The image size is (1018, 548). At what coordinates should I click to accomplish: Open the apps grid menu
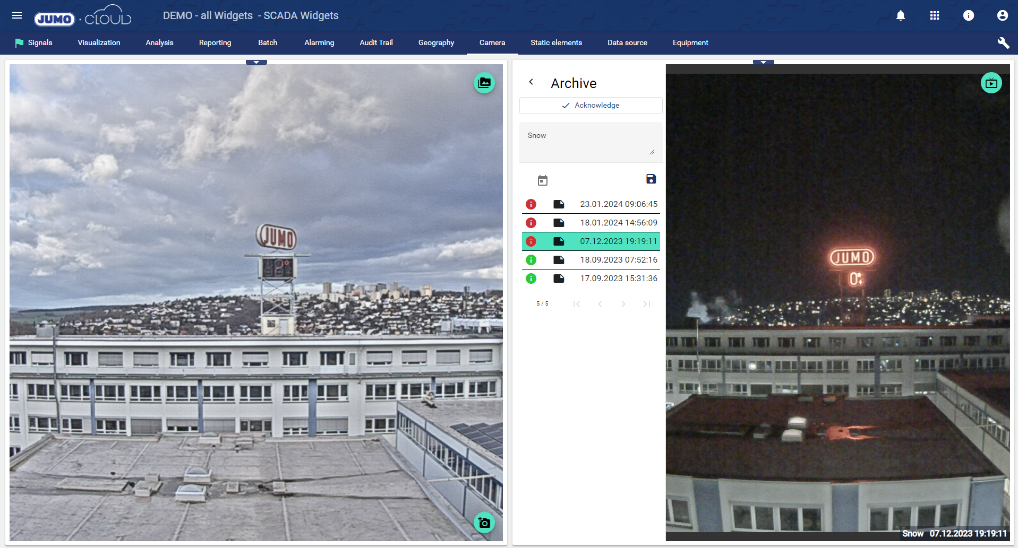[x=935, y=15]
